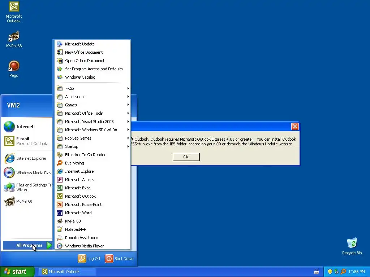Select the Microsoft Outlook desktop shortcut

(14, 12)
